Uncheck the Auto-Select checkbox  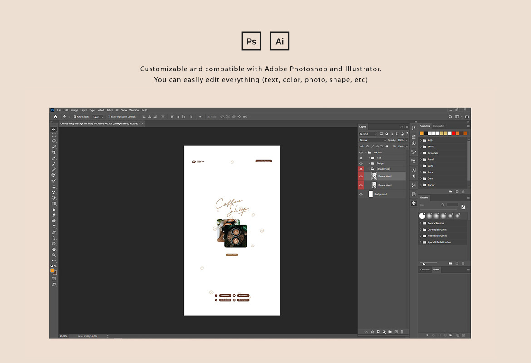click(75, 117)
